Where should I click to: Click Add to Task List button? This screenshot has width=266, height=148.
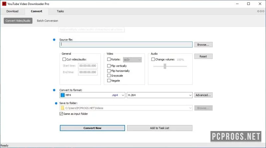click(160, 128)
